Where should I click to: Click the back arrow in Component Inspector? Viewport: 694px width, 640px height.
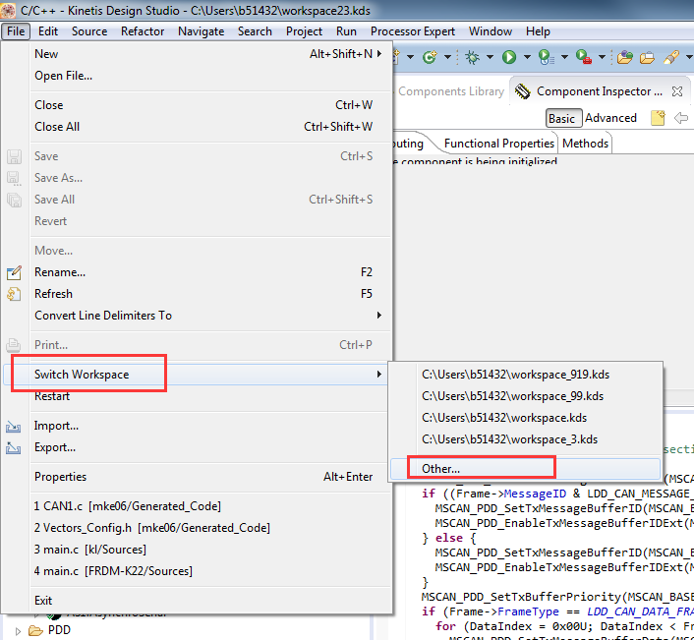680,118
